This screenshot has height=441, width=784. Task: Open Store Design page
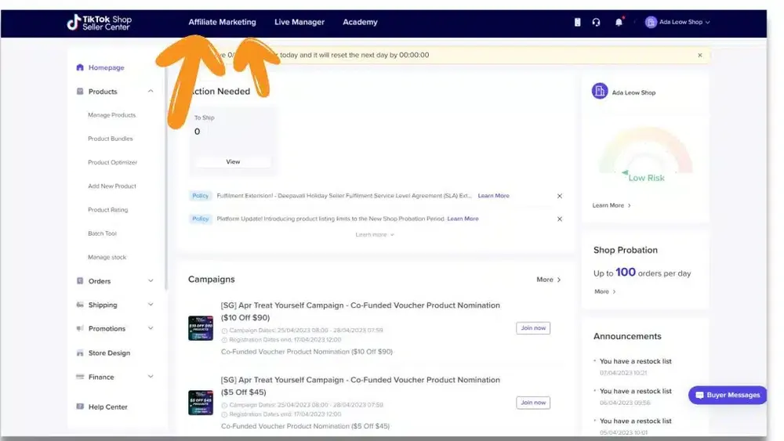109,352
